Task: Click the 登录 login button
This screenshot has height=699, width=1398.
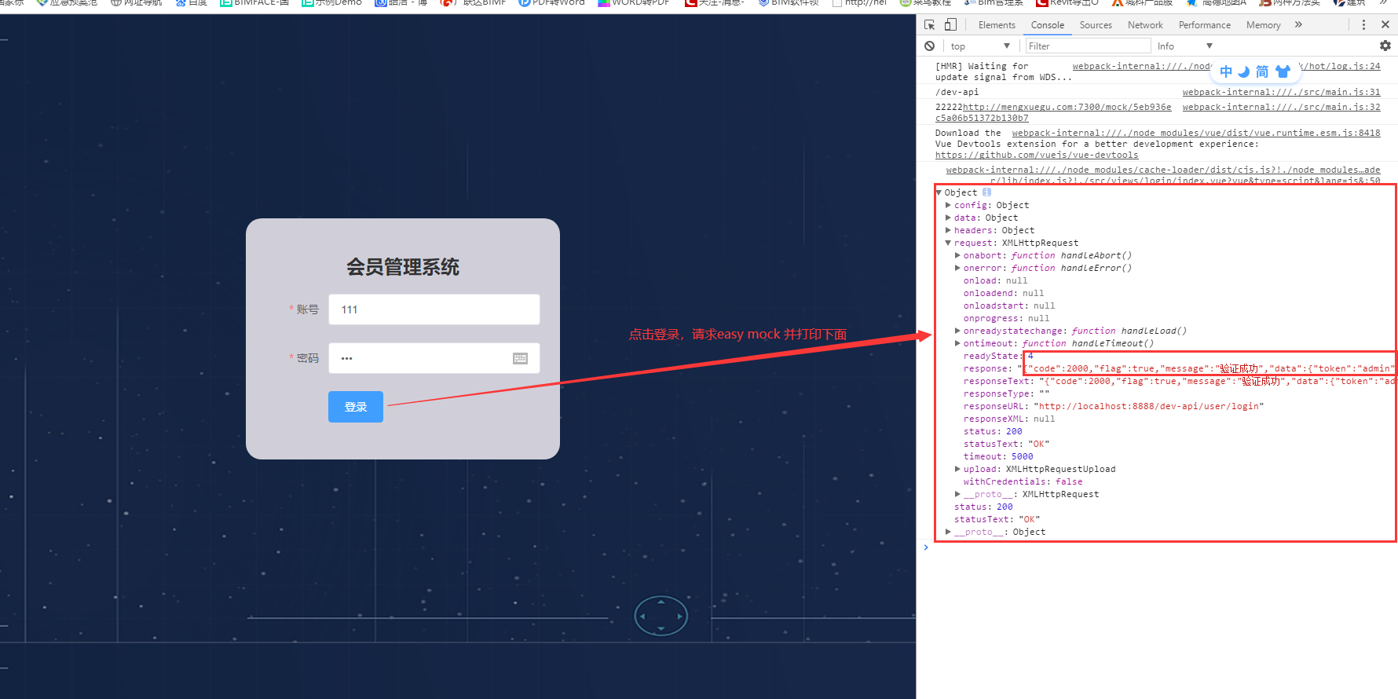Action: [356, 407]
